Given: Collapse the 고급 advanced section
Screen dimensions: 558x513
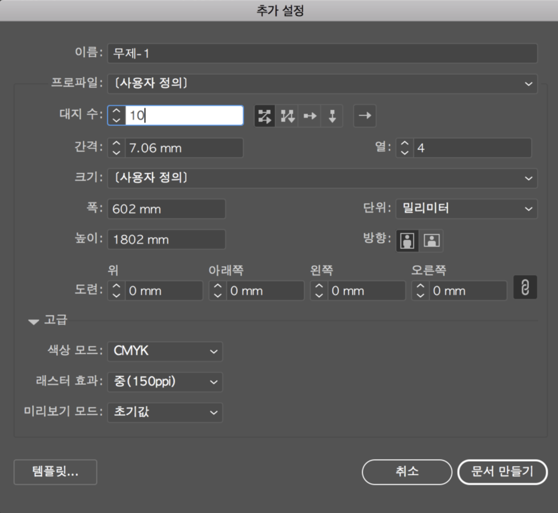Looking at the screenshot, I should (x=34, y=322).
